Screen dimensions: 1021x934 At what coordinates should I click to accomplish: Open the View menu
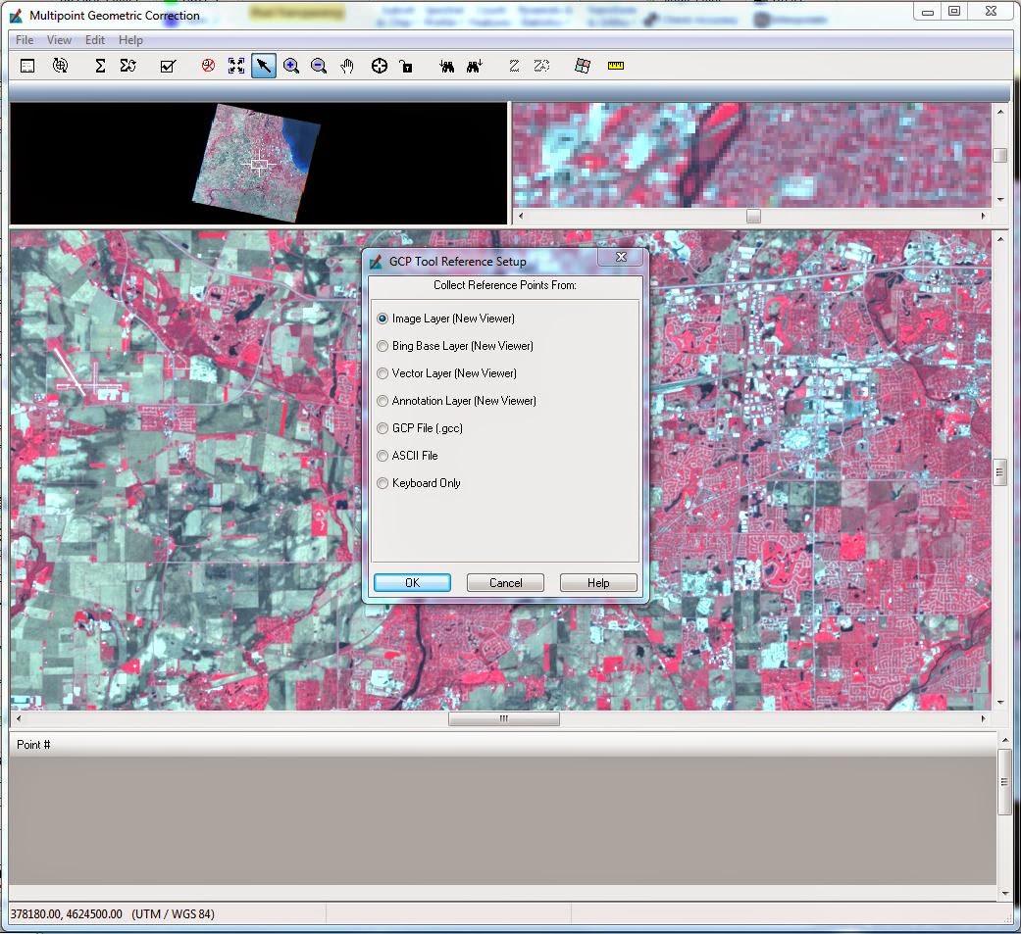point(59,40)
